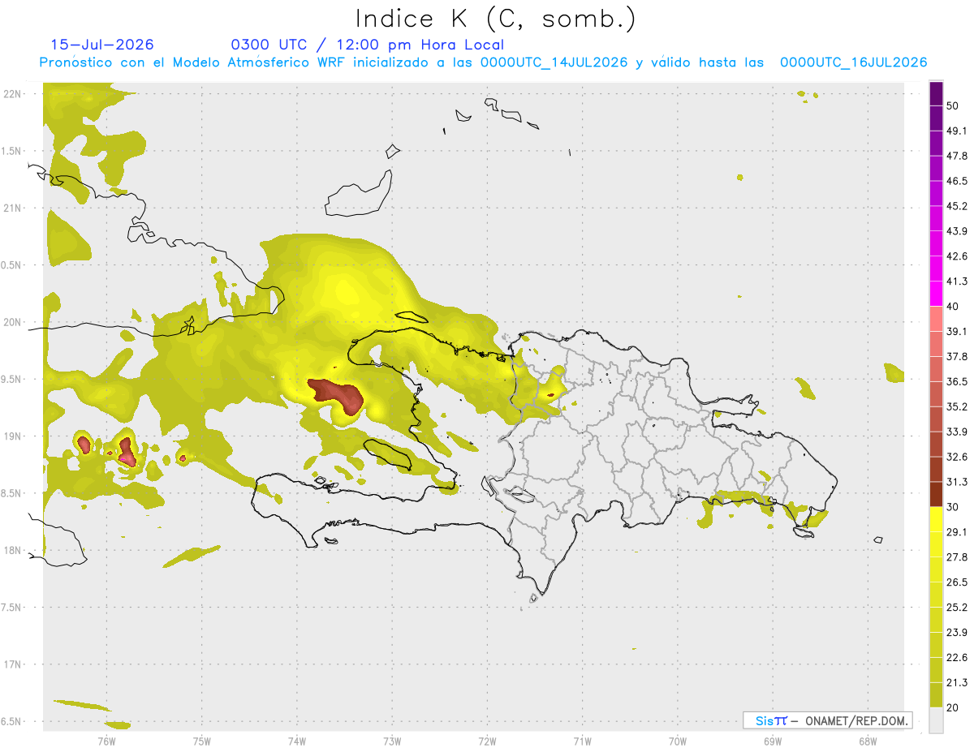Click the colorbar value "20"

click(953, 707)
